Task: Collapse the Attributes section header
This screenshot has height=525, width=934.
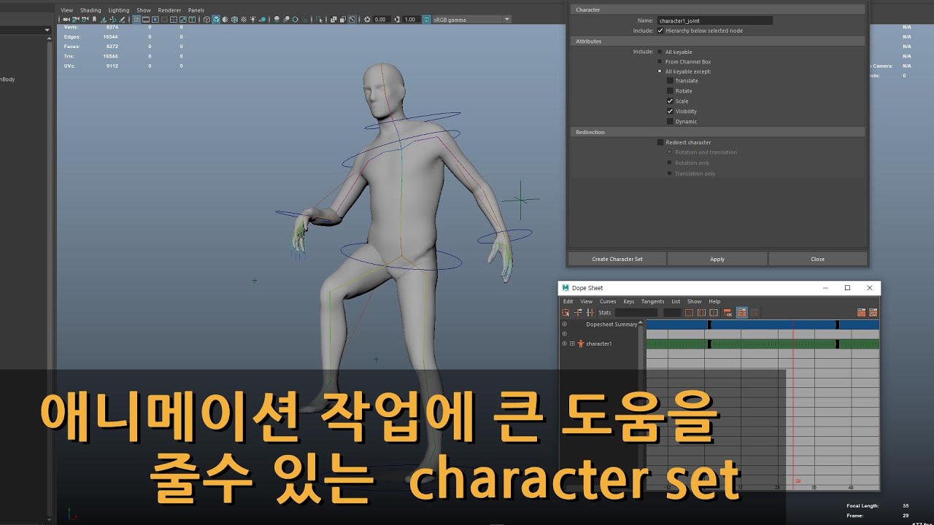Action: pos(717,42)
